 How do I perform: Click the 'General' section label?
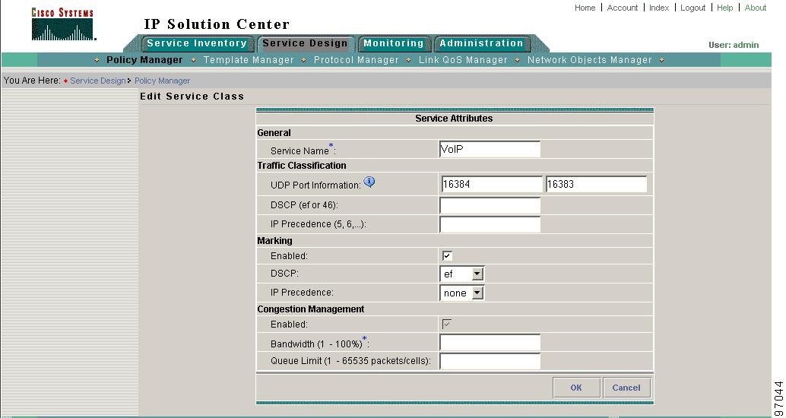274,133
